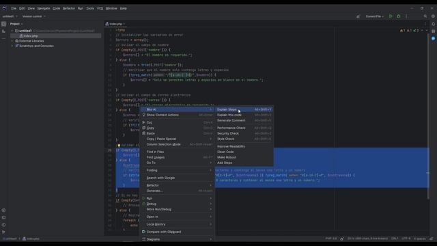This screenshot has height=246, width=437.
Task: Click the Copy icon in context menu
Action: point(144,128)
